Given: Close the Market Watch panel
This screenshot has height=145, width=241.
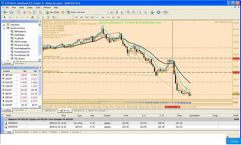Looking at the screenshot, I should [40, 68].
